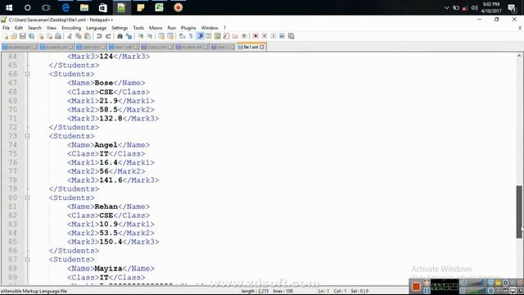524x295 pixels.
Task: Close the file1.xml tab
Action: tap(262, 48)
